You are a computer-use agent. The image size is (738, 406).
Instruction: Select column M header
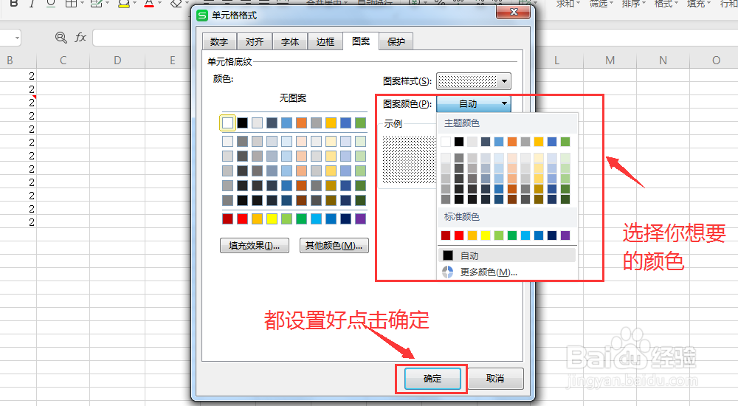(610, 61)
